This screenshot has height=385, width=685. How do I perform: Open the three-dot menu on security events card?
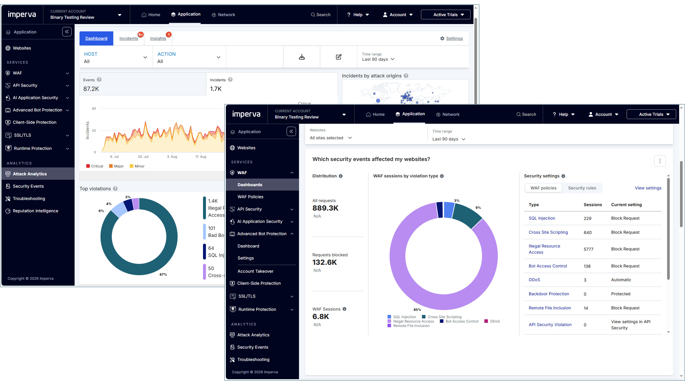[660, 161]
